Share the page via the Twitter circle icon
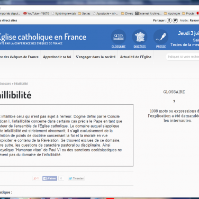This screenshot has height=199, width=199. [x=175, y=21]
